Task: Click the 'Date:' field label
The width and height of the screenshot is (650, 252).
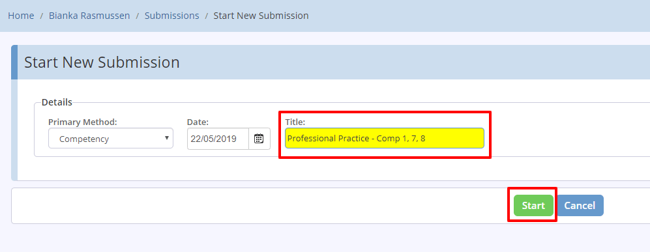Action: point(198,122)
